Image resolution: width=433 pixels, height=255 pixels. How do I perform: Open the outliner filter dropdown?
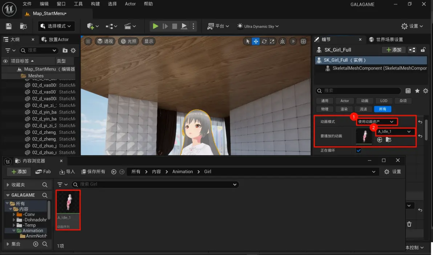click(10, 50)
